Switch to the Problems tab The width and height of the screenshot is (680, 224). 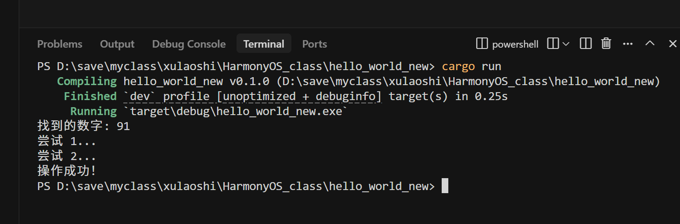tap(60, 44)
